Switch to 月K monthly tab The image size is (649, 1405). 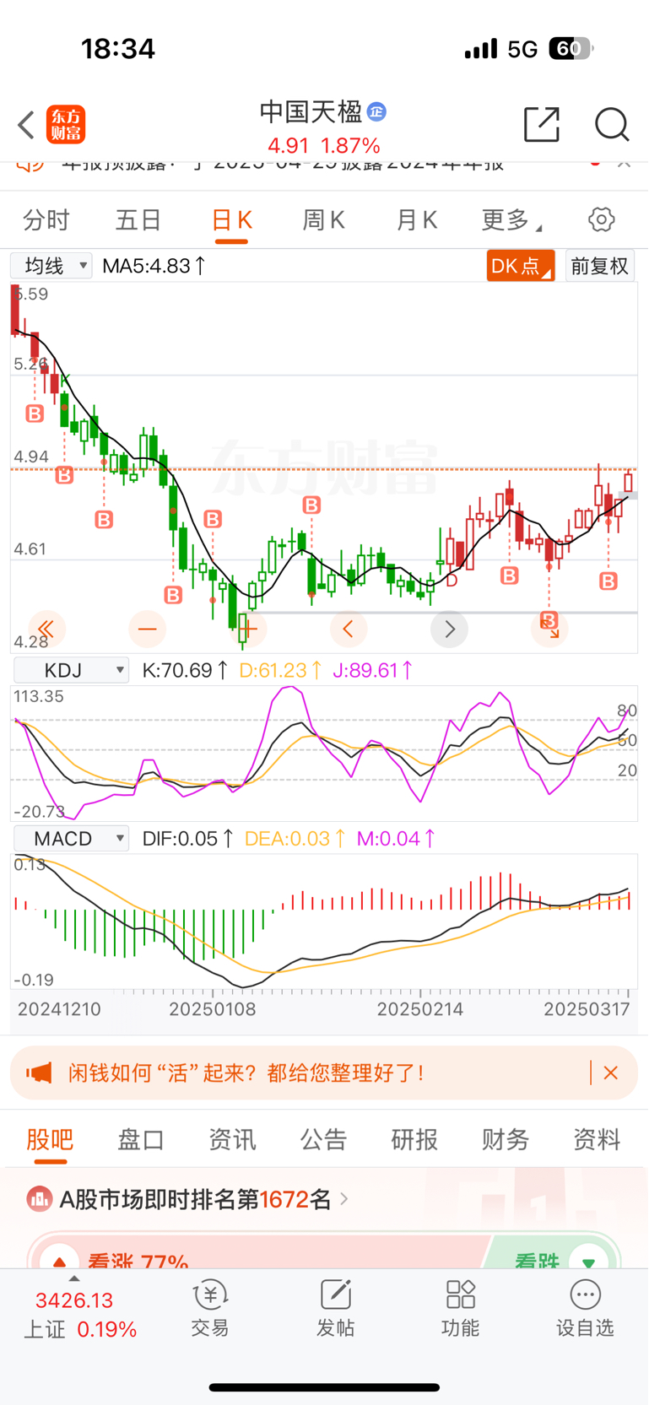point(417,220)
